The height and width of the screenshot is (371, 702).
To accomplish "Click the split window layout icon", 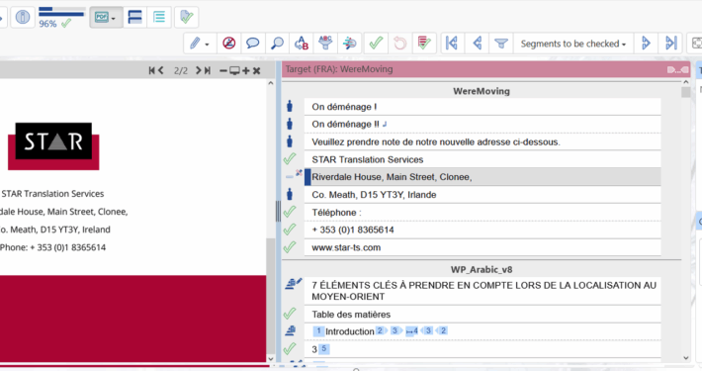I will [x=134, y=17].
